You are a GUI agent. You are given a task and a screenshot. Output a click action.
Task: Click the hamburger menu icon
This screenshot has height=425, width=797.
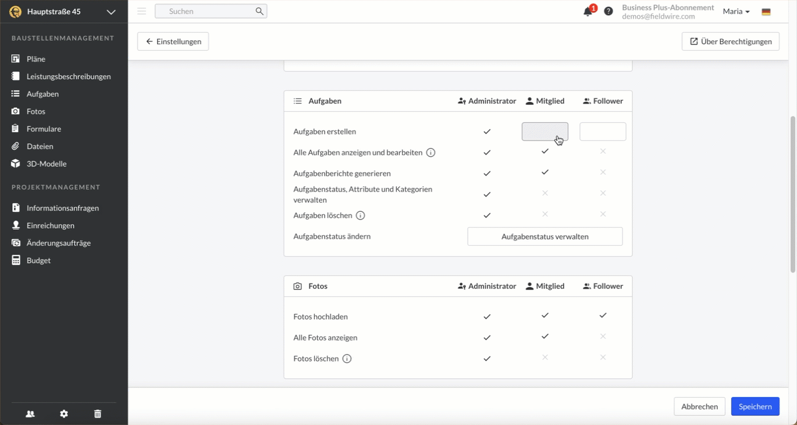coord(141,11)
